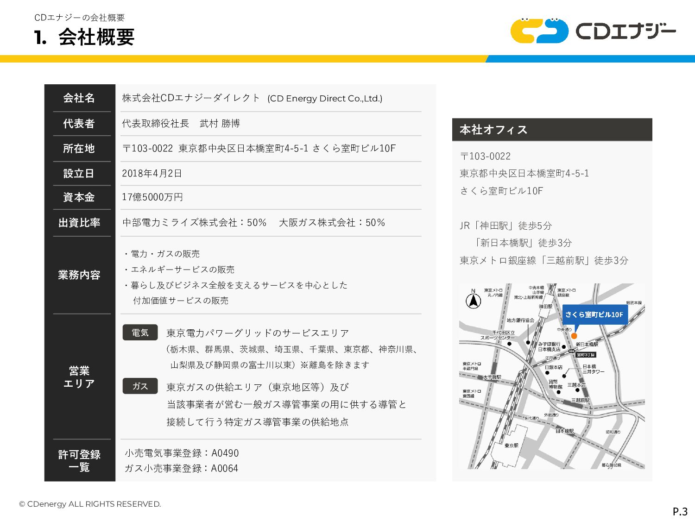Click the P.3 page number
The height and width of the screenshot is (521, 695).
[x=680, y=511]
